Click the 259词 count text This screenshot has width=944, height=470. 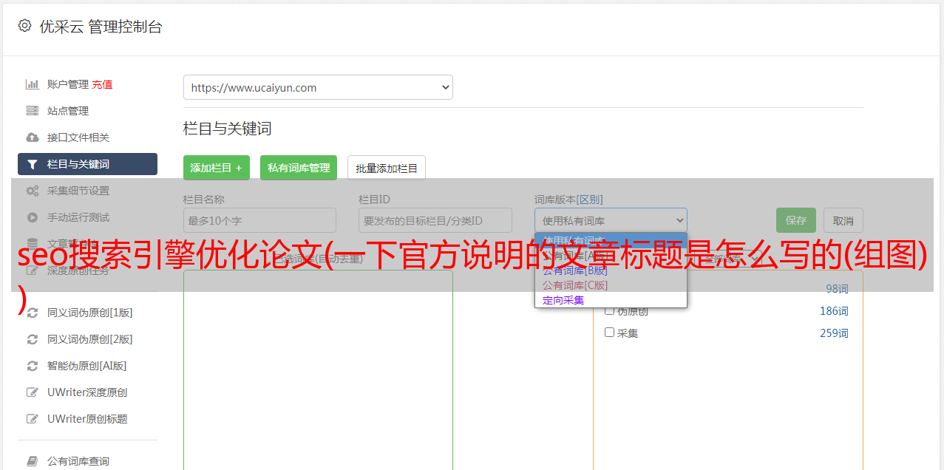point(834,333)
